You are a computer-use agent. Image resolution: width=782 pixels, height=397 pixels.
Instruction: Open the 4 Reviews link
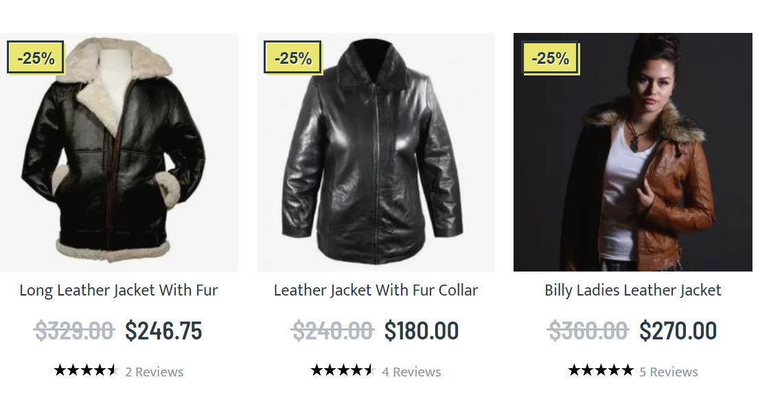411,372
